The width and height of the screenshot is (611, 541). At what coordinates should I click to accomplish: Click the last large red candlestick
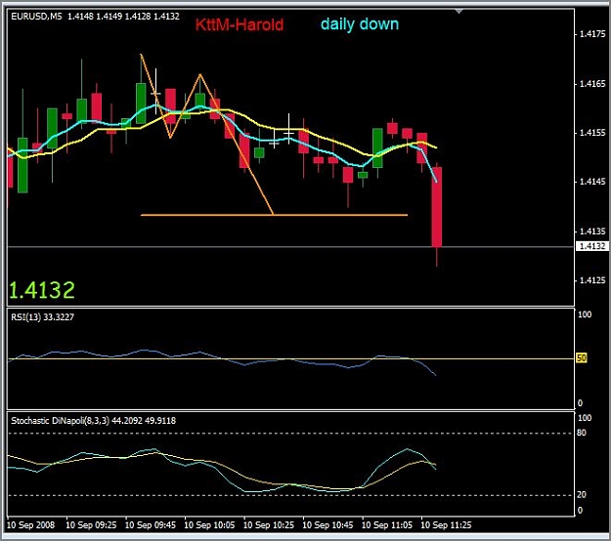[436, 207]
